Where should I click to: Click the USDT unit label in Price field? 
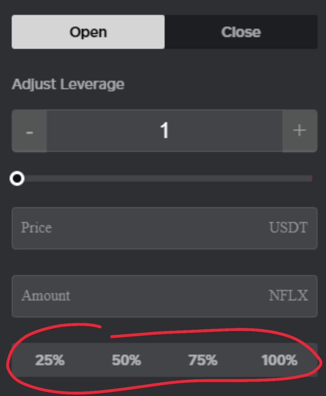[x=288, y=228]
